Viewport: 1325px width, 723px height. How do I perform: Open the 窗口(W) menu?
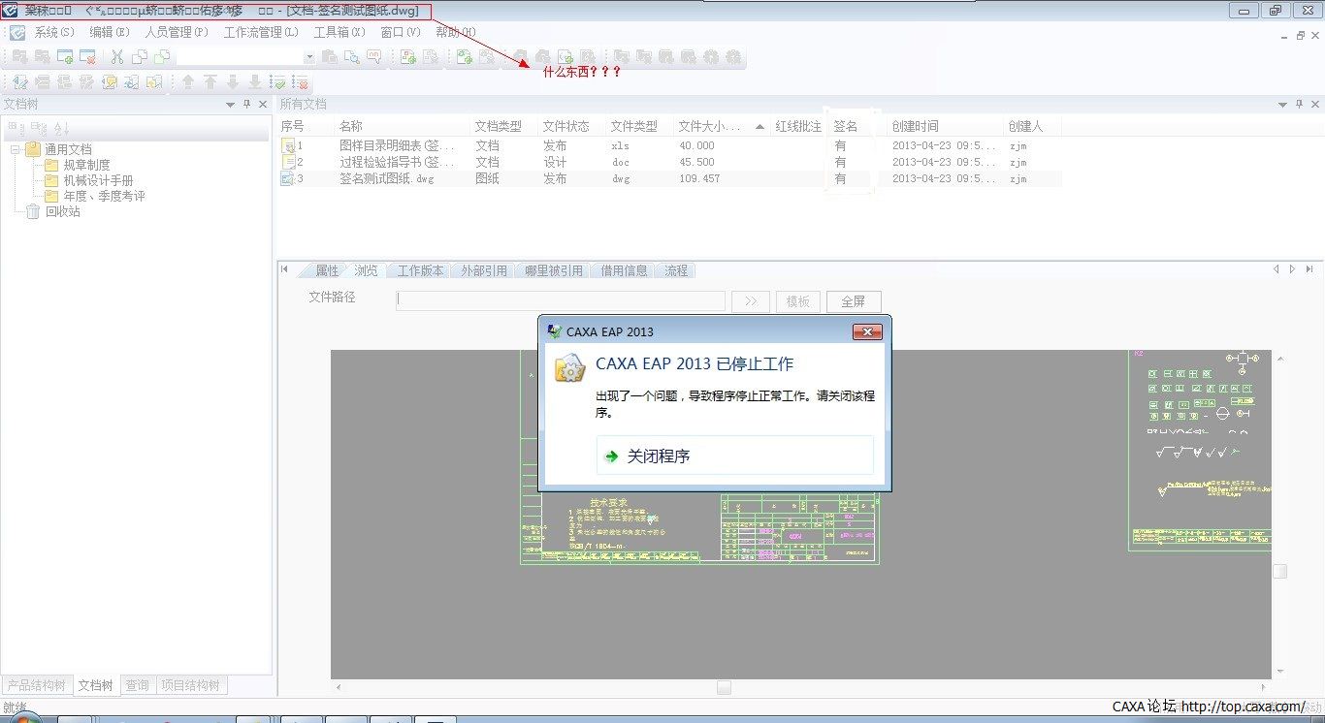[x=401, y=32]
